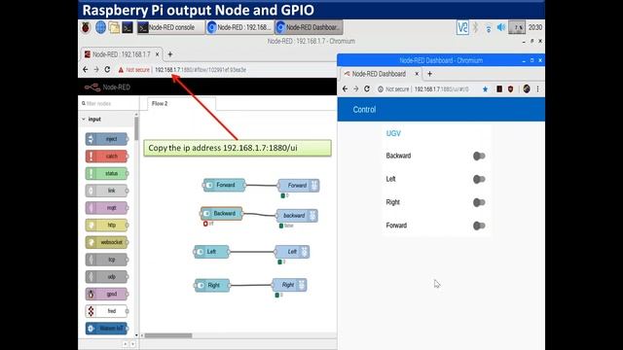623x350 pixels.
Task: Switch to Node-RED console taskbar item
Action: click(x=170, y=27)
